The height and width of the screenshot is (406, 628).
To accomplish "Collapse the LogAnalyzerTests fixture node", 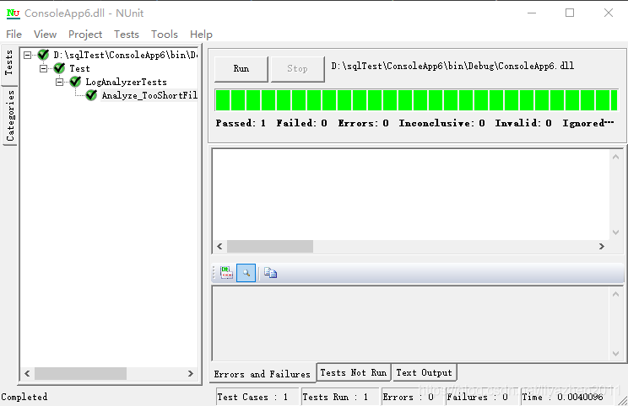I will coord(59,82).
